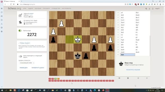
Task: Select the highlighted move Фe4 in list
Action: click(128, 55)
